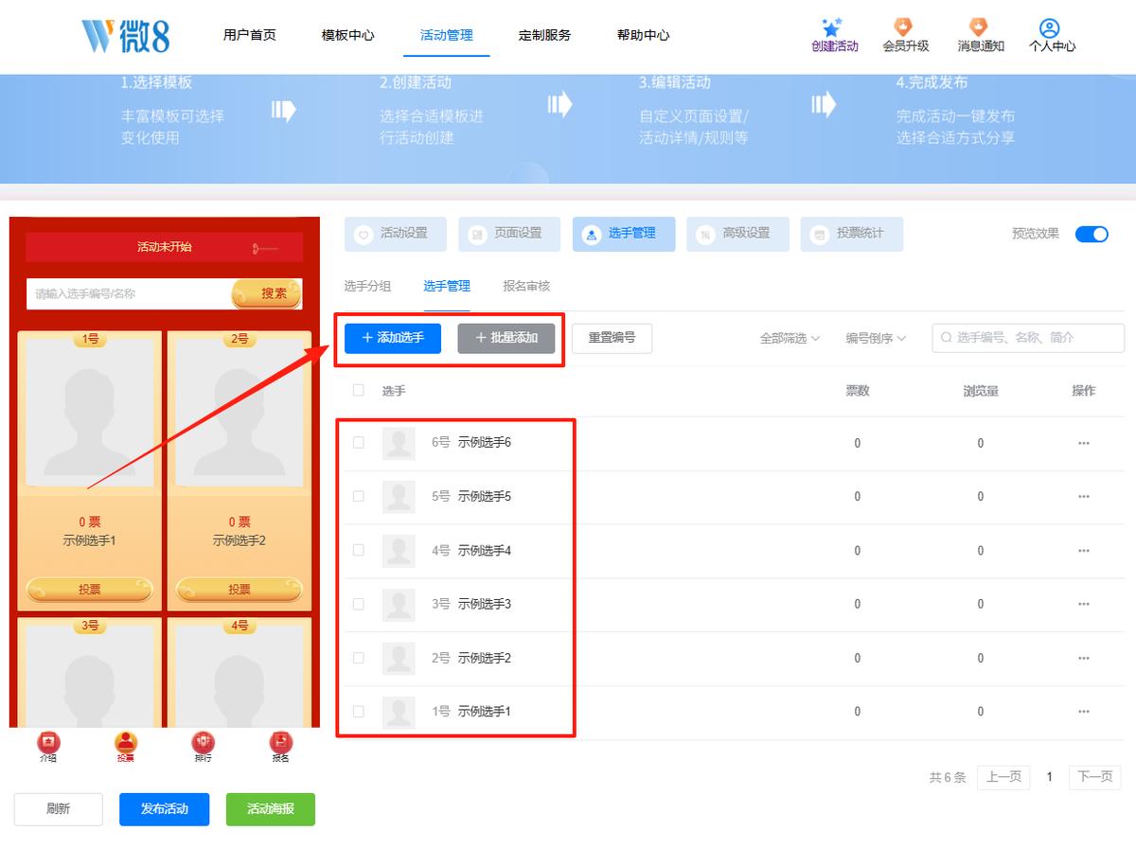Screen dimensions: 1136x848
Task: Open the more-actions dots for 示例选手1
Action: click(1084, 712)
